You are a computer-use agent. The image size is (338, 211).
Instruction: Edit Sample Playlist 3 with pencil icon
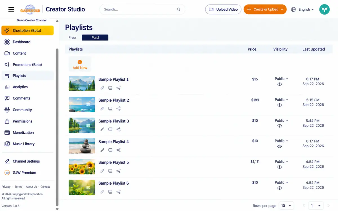click(102, 129)
